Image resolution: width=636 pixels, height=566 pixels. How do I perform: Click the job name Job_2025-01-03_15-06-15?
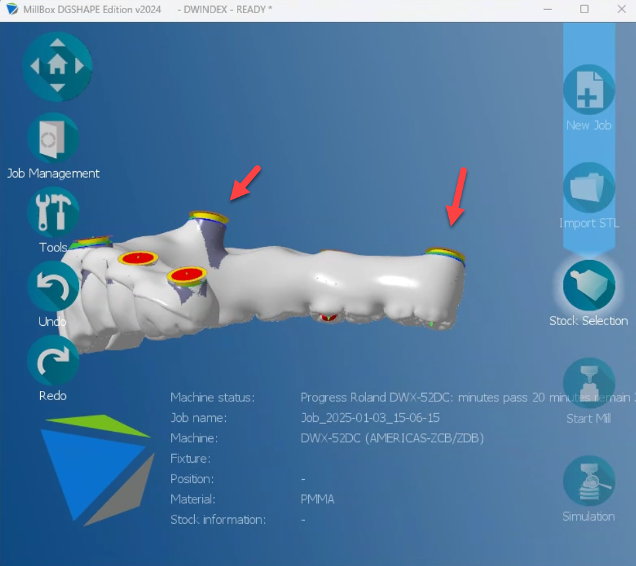click(x=370, y=418)
